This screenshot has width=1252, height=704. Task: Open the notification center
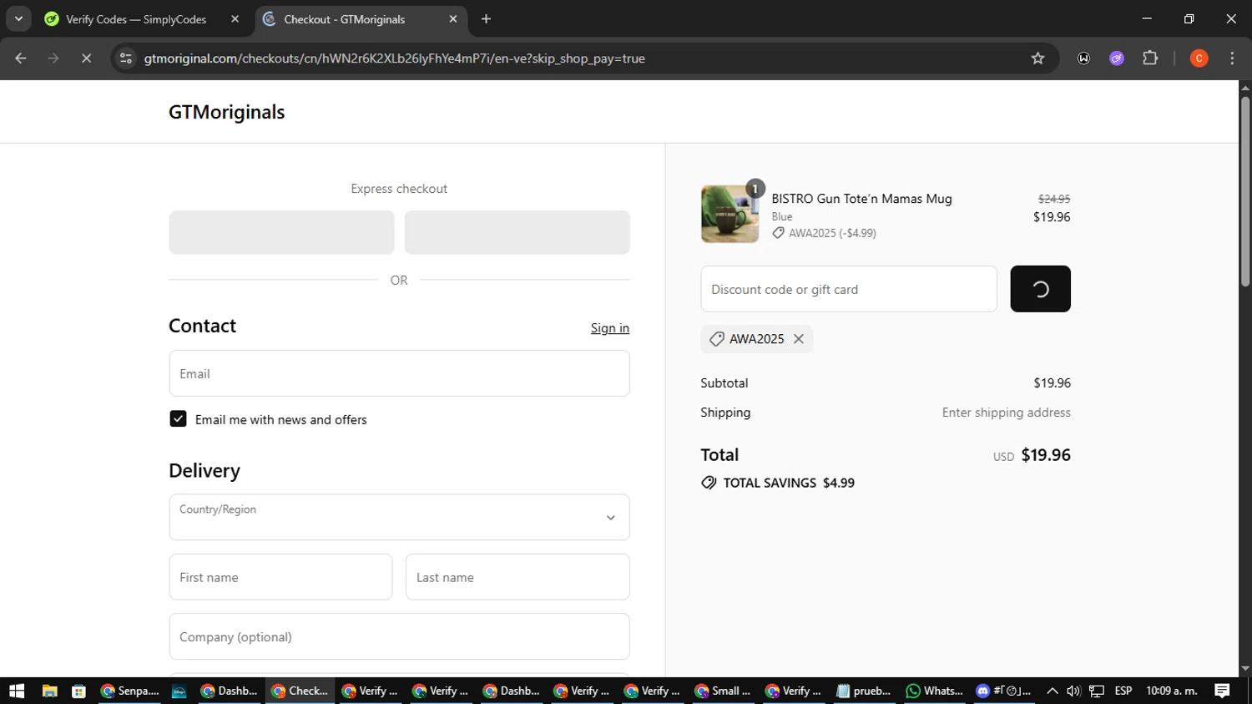coord(1222,691)
